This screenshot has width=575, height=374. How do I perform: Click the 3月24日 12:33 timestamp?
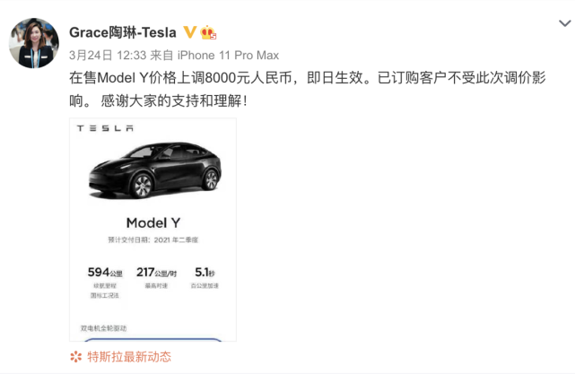108,56
